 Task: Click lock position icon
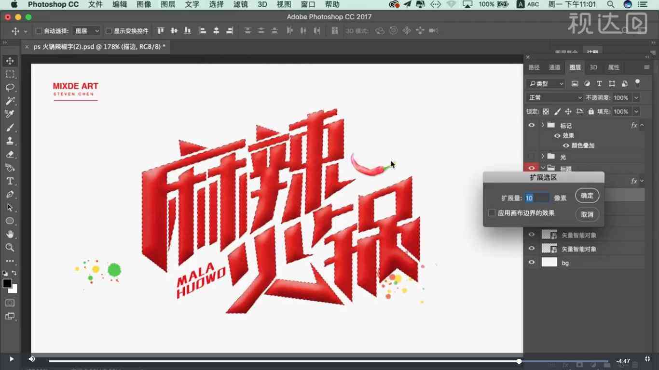pyautogui.click(x=568, y=111)
